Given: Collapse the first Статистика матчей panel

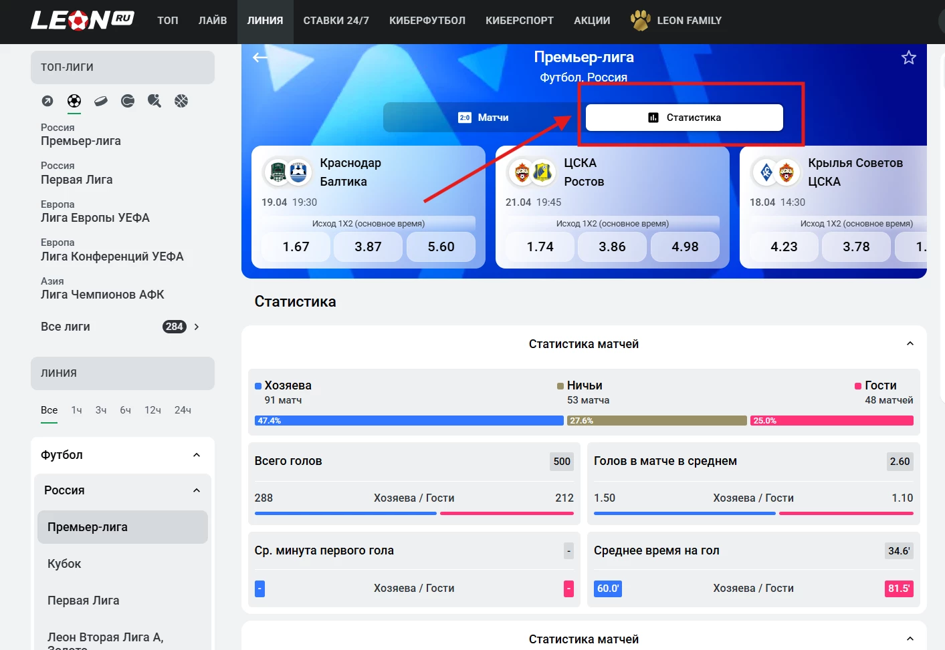Looking at the screenshot, I should coord(910,344).
